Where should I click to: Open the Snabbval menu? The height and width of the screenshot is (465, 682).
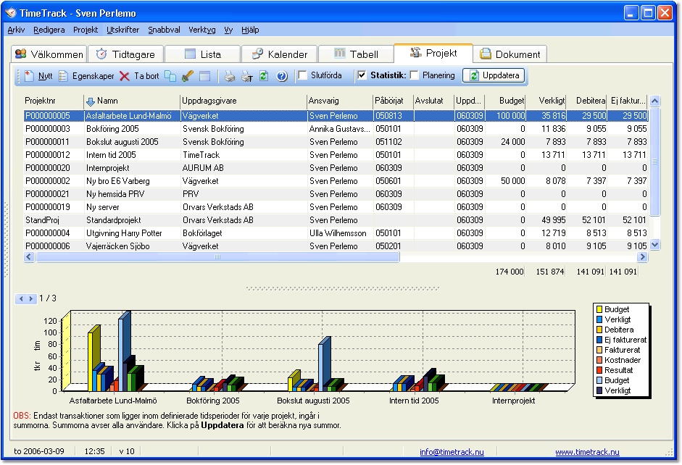coord(164,30)
